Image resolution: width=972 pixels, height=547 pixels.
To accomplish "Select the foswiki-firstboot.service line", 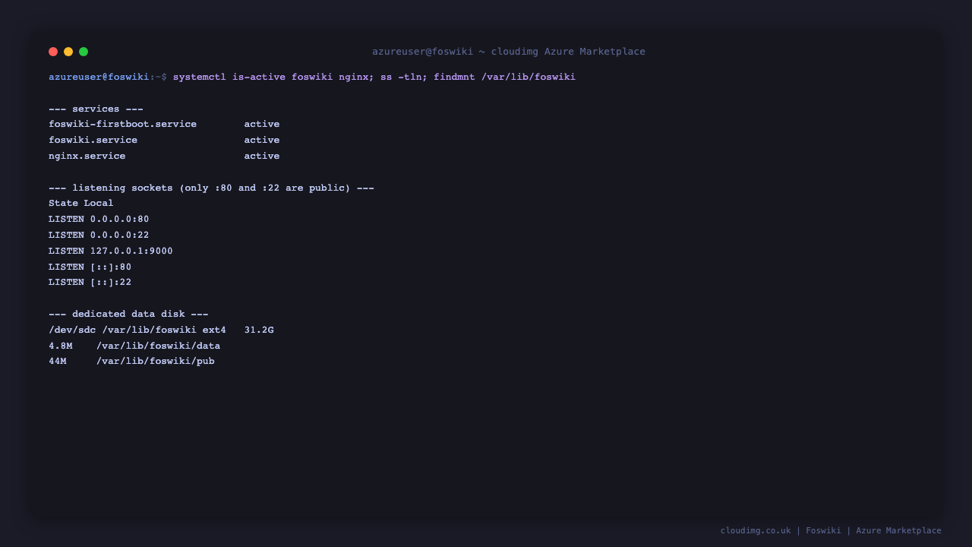I will pos(164,125).
